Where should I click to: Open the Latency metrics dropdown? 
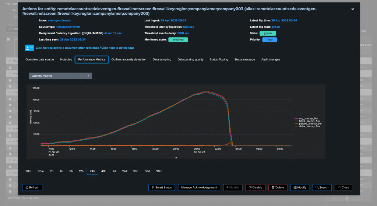click(60, 76)
